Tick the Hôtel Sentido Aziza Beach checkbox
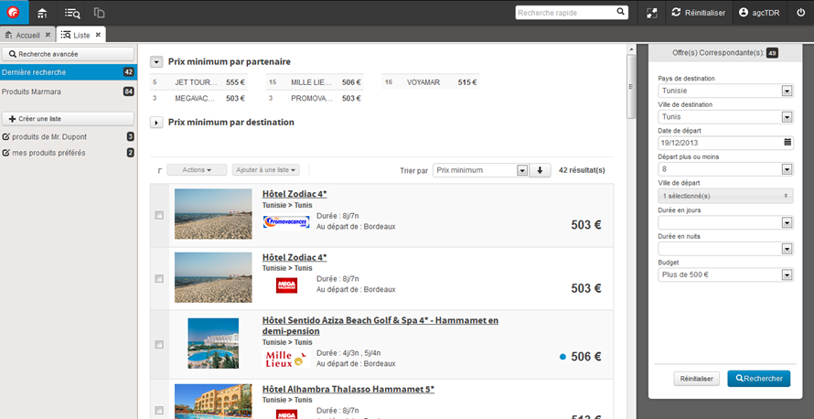The width and height of the screenshot is (814, 419). point(159,345)
